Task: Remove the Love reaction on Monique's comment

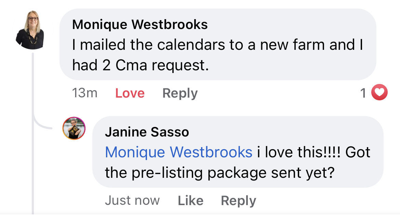Action: coord(130,93)
